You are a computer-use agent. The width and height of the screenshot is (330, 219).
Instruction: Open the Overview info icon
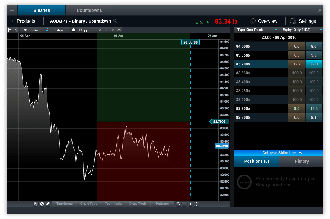pyautogui.click(x=253, y=21)
